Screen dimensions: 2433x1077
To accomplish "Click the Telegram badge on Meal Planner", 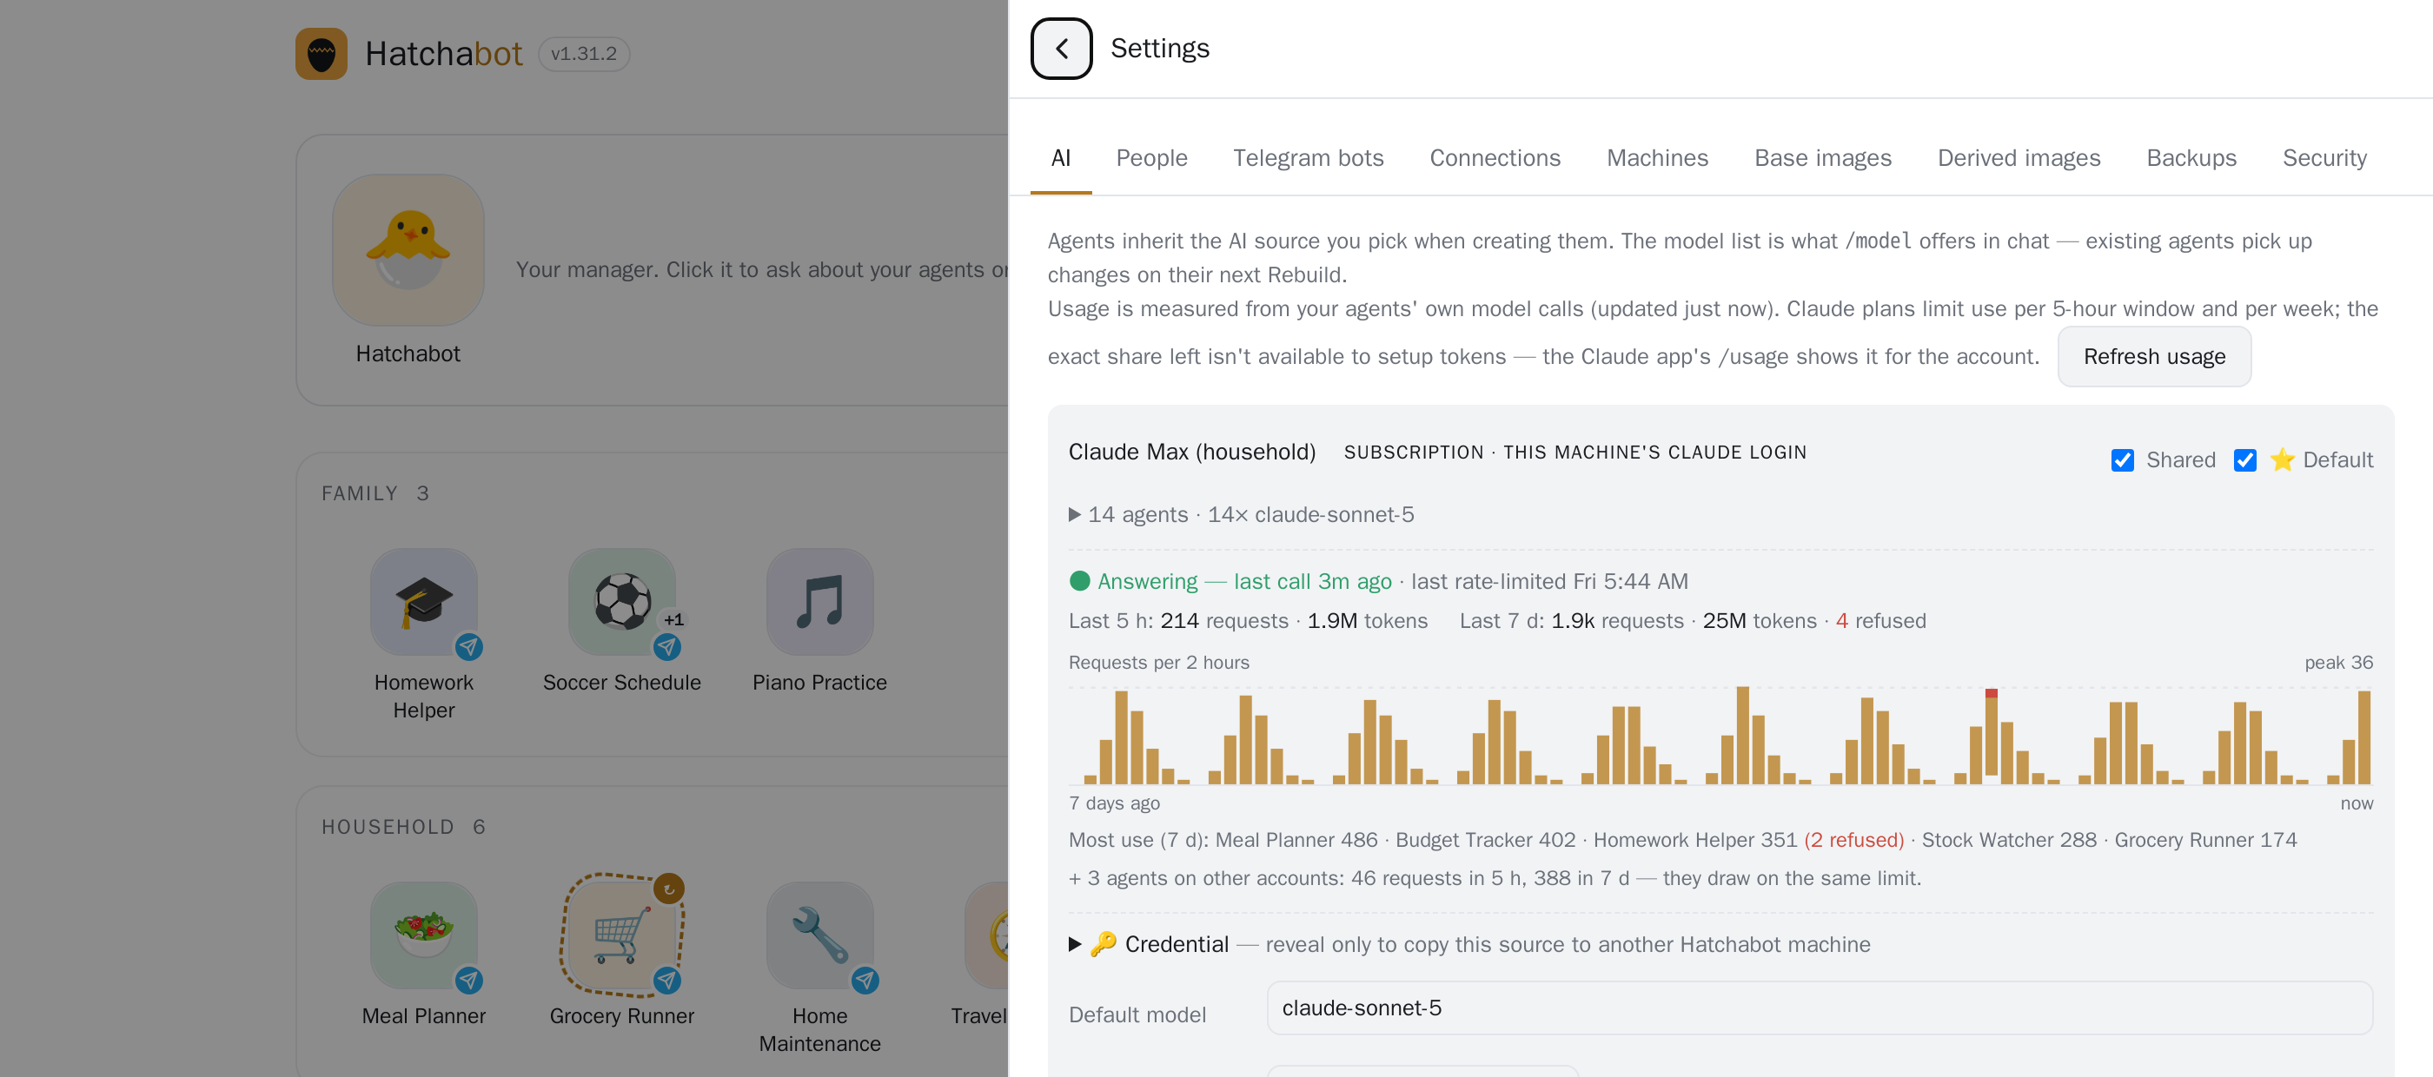I will (468, 980).
